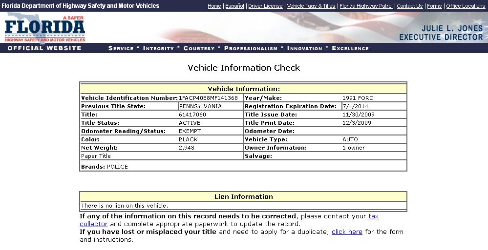This screenshot has height=250, width=488.
Task: Click the Florida HSMV logo
Action: click(x=45, y=28)
